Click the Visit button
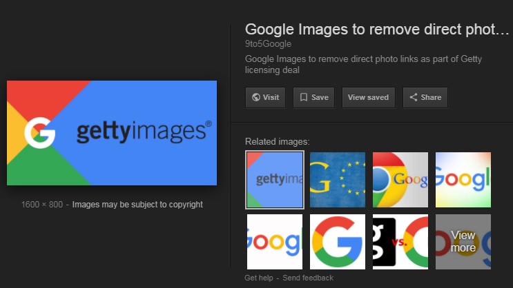 265,97
